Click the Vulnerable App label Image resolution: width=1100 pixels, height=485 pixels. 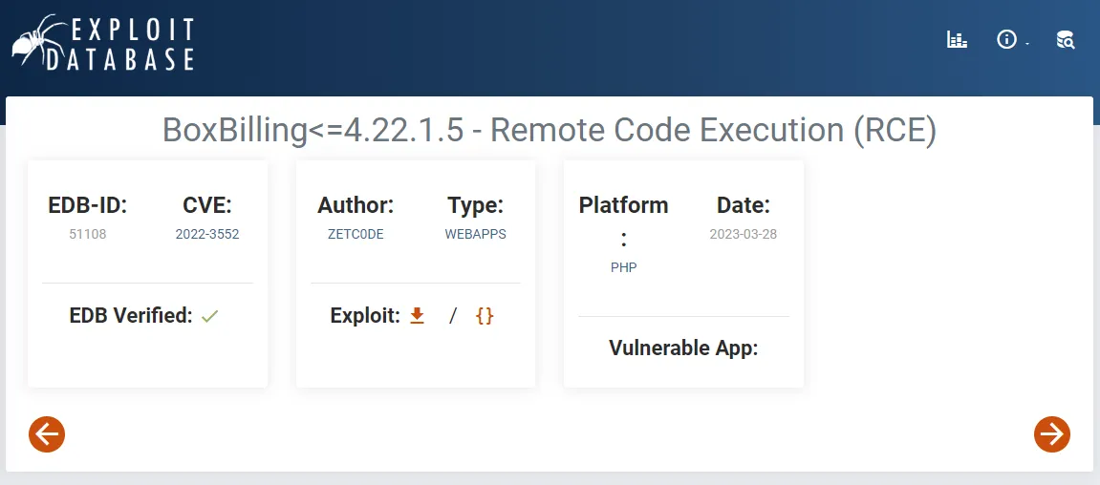[x=683, y=348]
